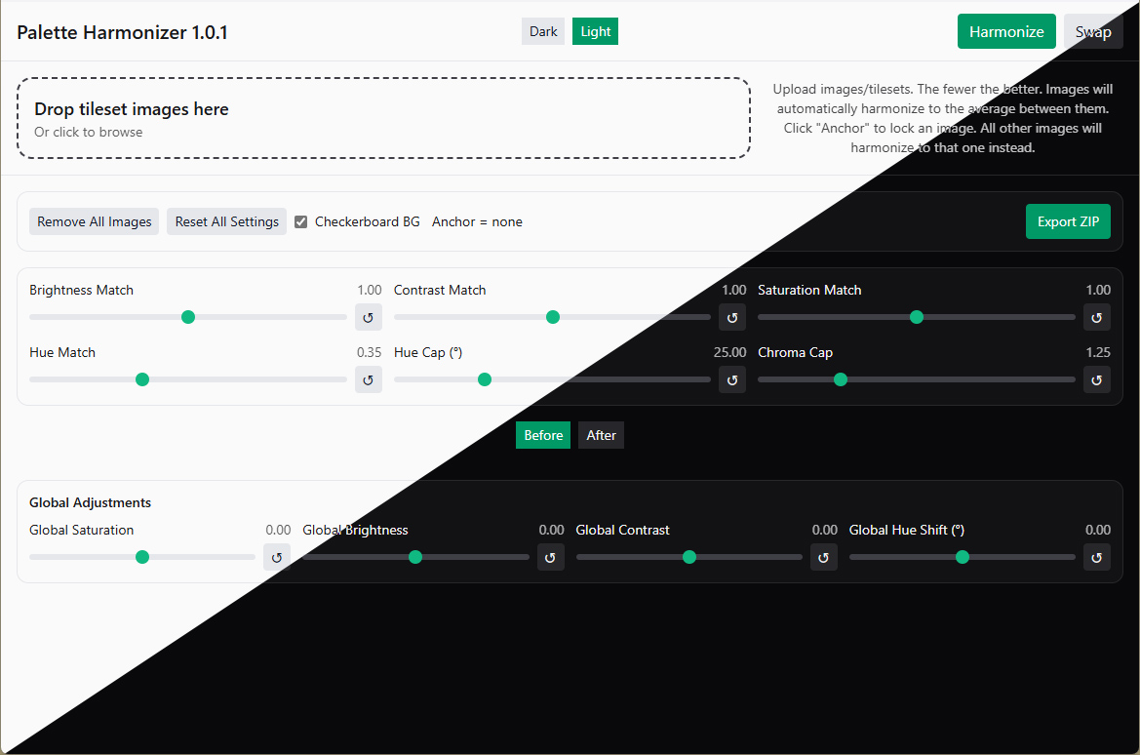1140x755 pixels.
Task: Show the Before preview
Action: pyautogui.click(x=543, y=435)
